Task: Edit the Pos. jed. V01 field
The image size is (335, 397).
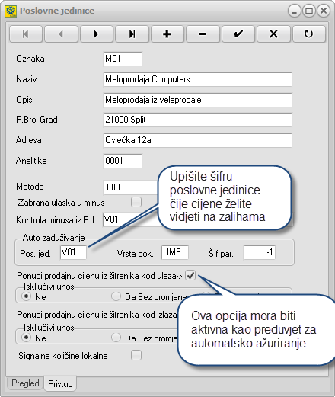Action: pos(73,252)
